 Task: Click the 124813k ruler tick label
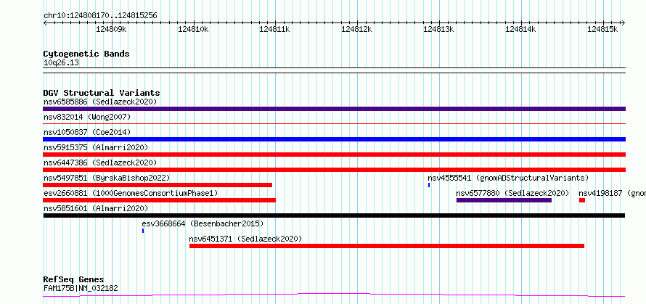(x=438, y=30)
